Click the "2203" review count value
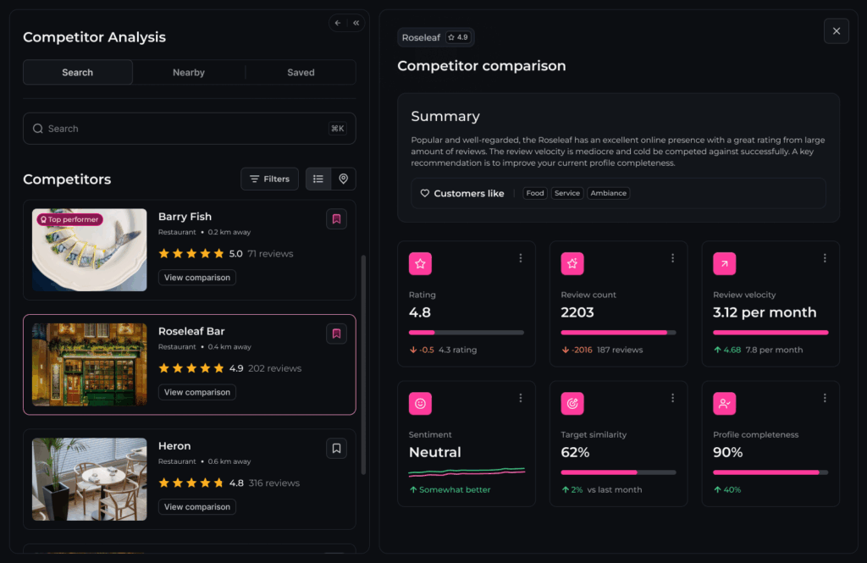The height and width of the screenshot is (563, 867). tap(577, 312)
